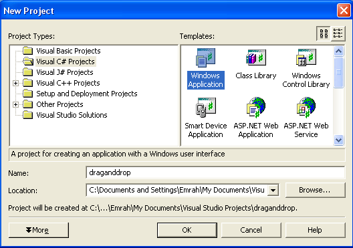Click the Class Library label text
353x248 pixels.
click(256, 76)
